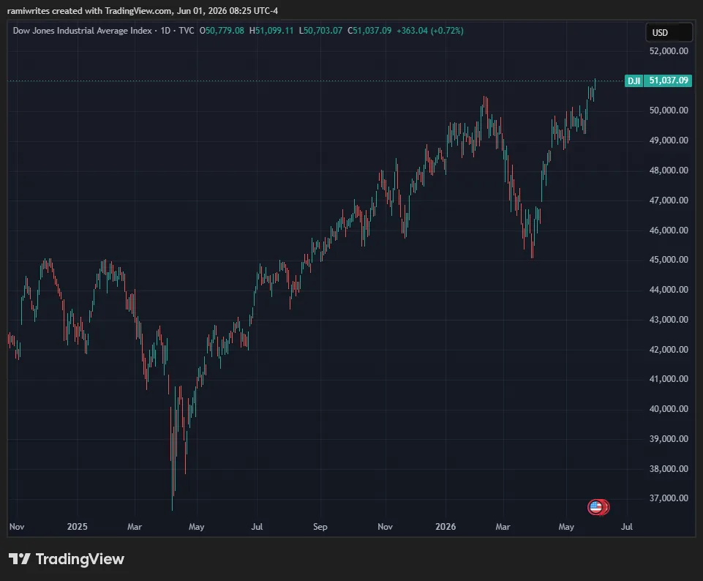Click the 2025 year label on time axis
The image size is (703, 581).
pyautogui.click(x=77, y=527)
